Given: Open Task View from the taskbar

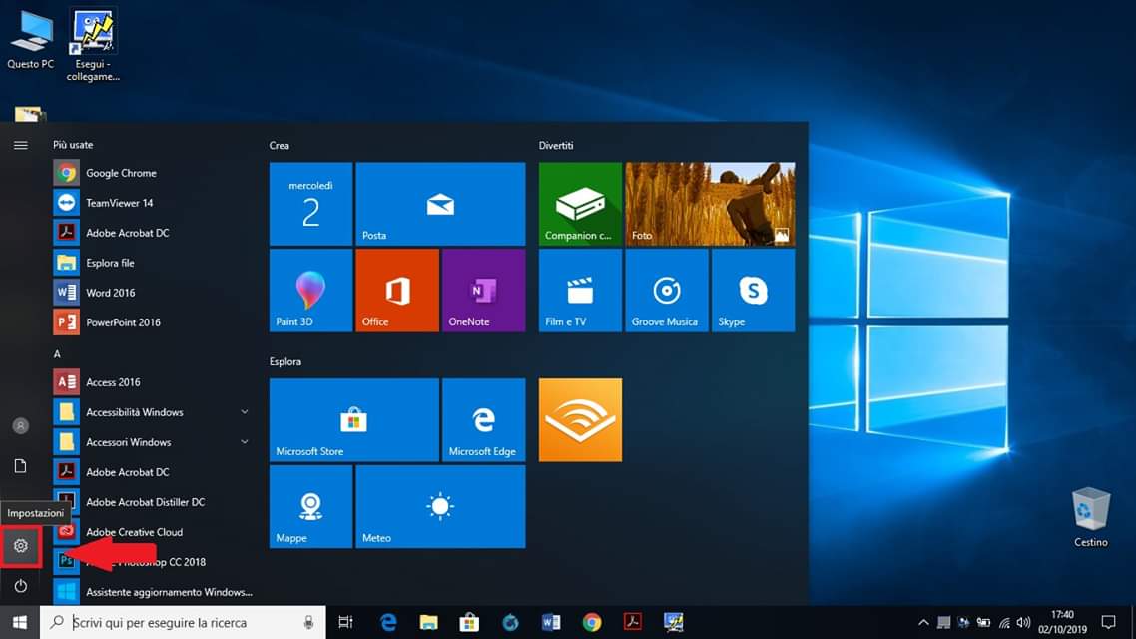Looking at the screenshot, I should pyautogui.click(x=345, y=622).
